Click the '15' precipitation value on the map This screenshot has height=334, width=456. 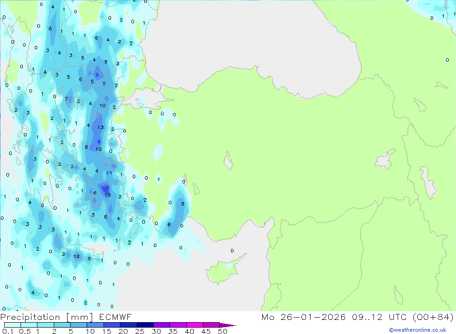[108, 195]
